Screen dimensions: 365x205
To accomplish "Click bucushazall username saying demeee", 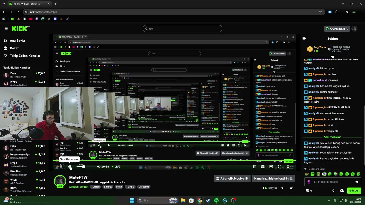I will coord(320,80).
